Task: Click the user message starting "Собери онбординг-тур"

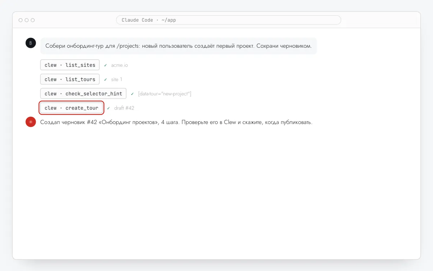Action: pos(179,46)
